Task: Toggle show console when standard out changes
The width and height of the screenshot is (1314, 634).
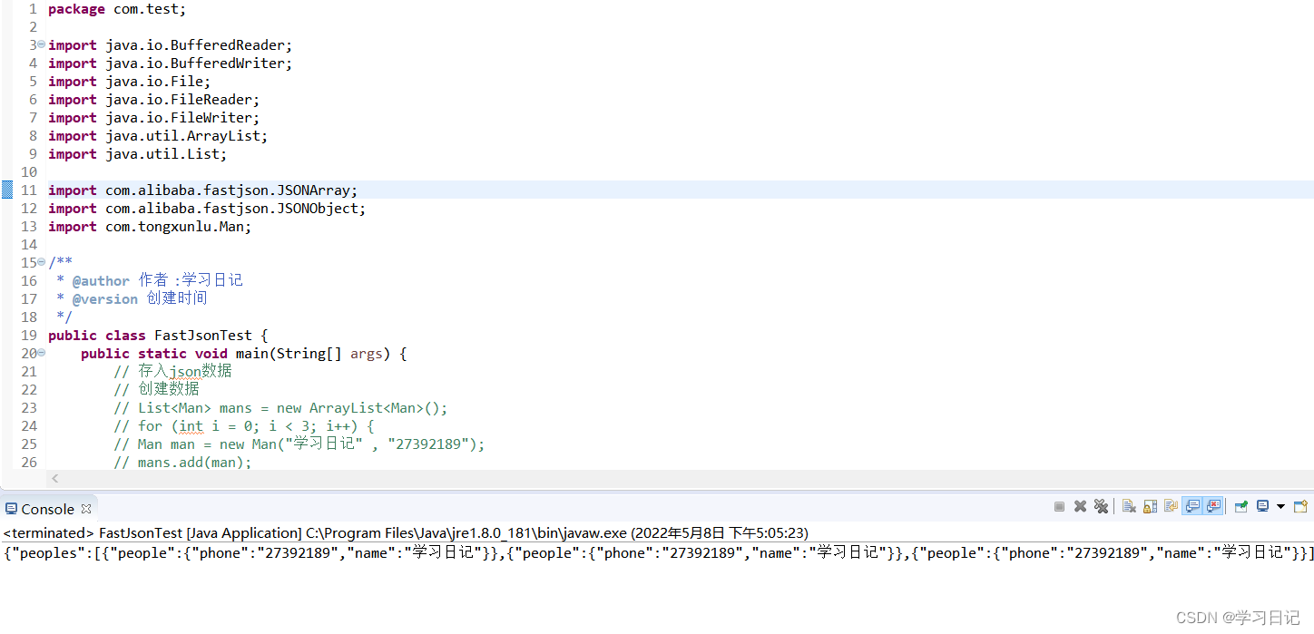Action: tap(1192, 506)
